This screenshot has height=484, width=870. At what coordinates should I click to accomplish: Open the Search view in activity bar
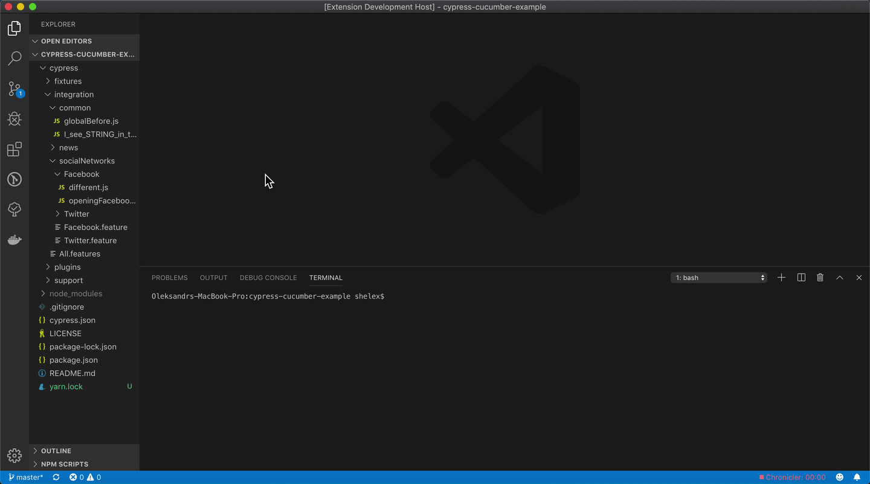tap(14, 58)
